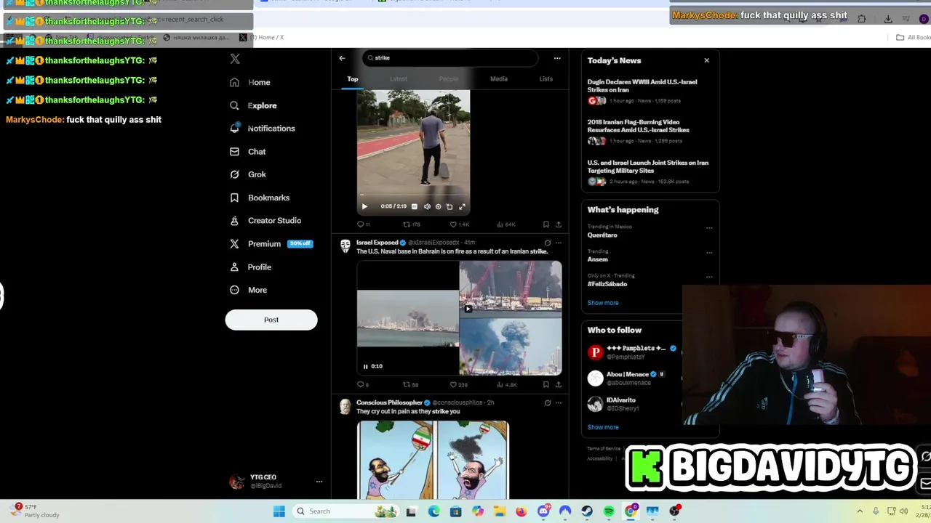Like the post with 1.4K likes
931x523 pixels.
pos(459,224)
